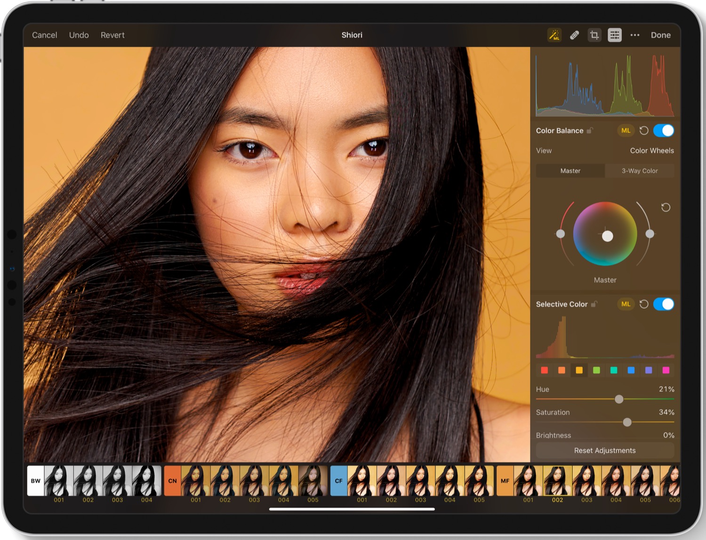
Task: Select the Master tab
Action: (570, 171)
